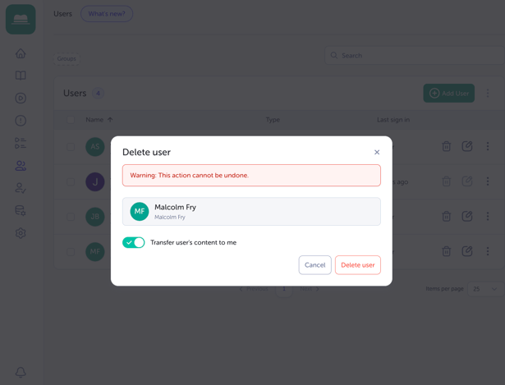This screenshot has width=505, height=385.
Task: Close the Delete user dialog with the X
Action: click(377, 152)
